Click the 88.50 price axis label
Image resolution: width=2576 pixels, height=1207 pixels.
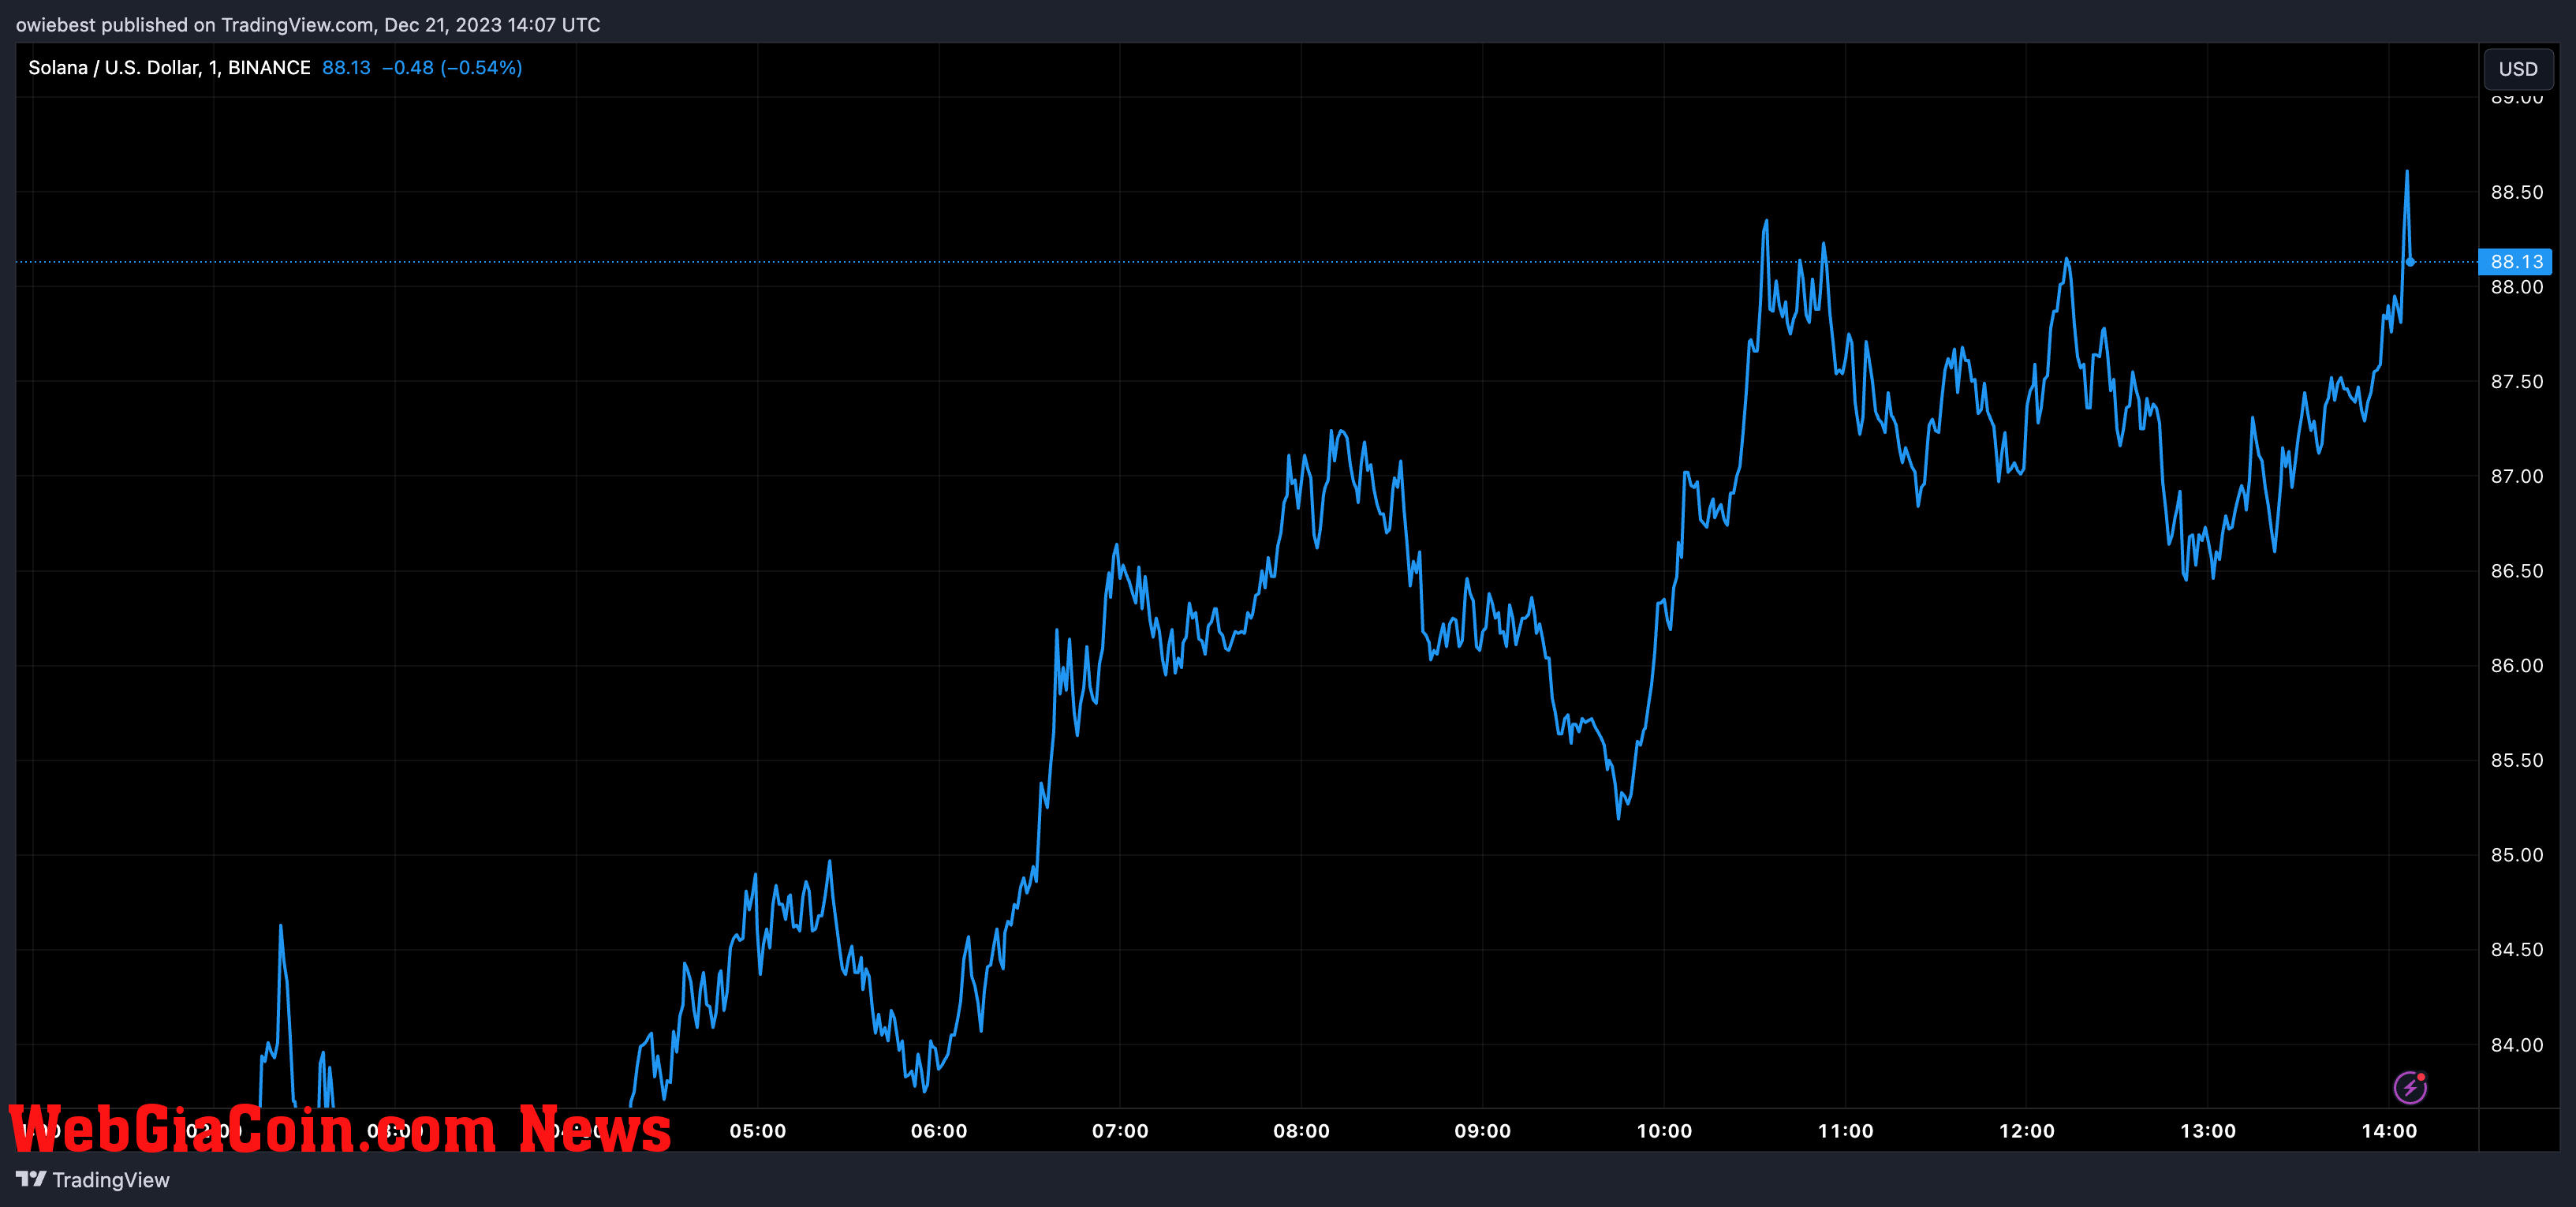click(x=2516, y=192)
